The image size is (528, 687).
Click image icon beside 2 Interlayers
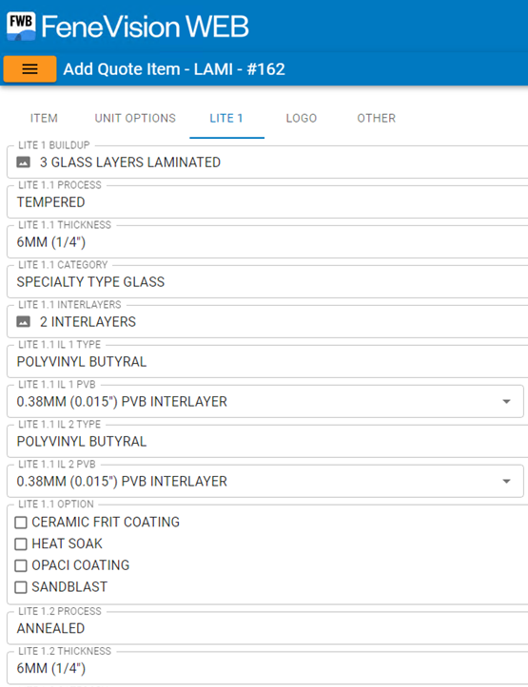(23, 321)
